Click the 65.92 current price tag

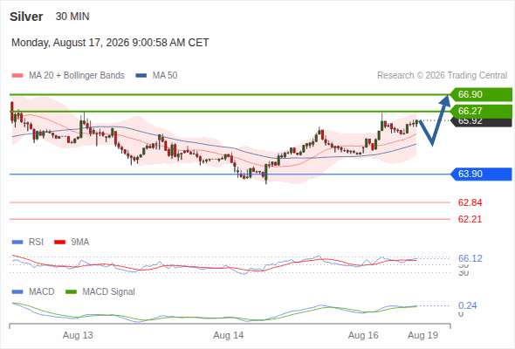pos(481,122)
